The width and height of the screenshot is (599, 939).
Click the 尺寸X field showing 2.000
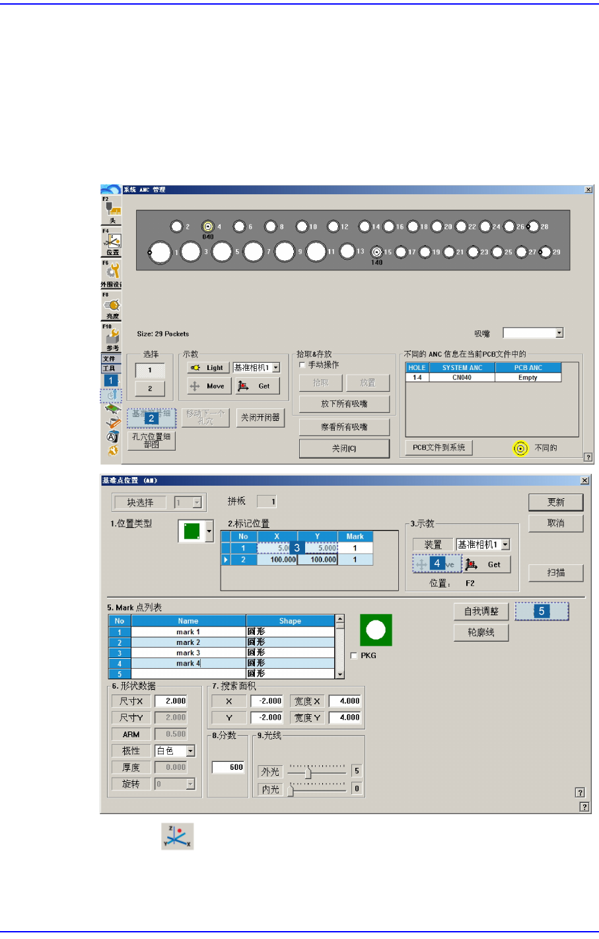click(171, 701)
